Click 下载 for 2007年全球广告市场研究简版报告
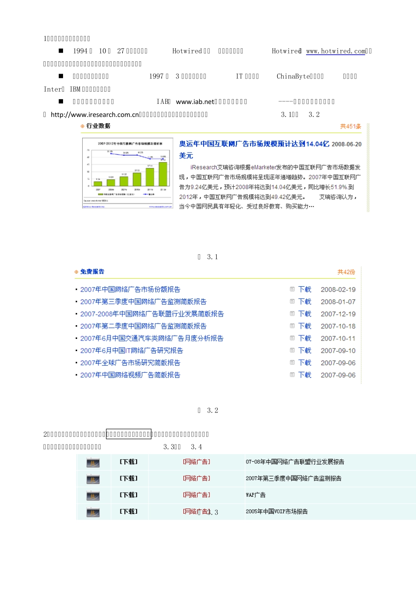 305,363
